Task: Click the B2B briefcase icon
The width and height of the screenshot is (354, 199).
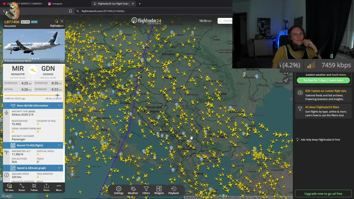Action: point(300,93)
